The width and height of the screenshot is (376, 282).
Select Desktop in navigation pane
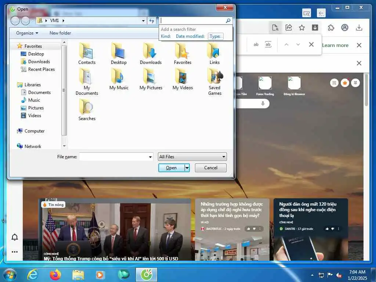point(33,54)
